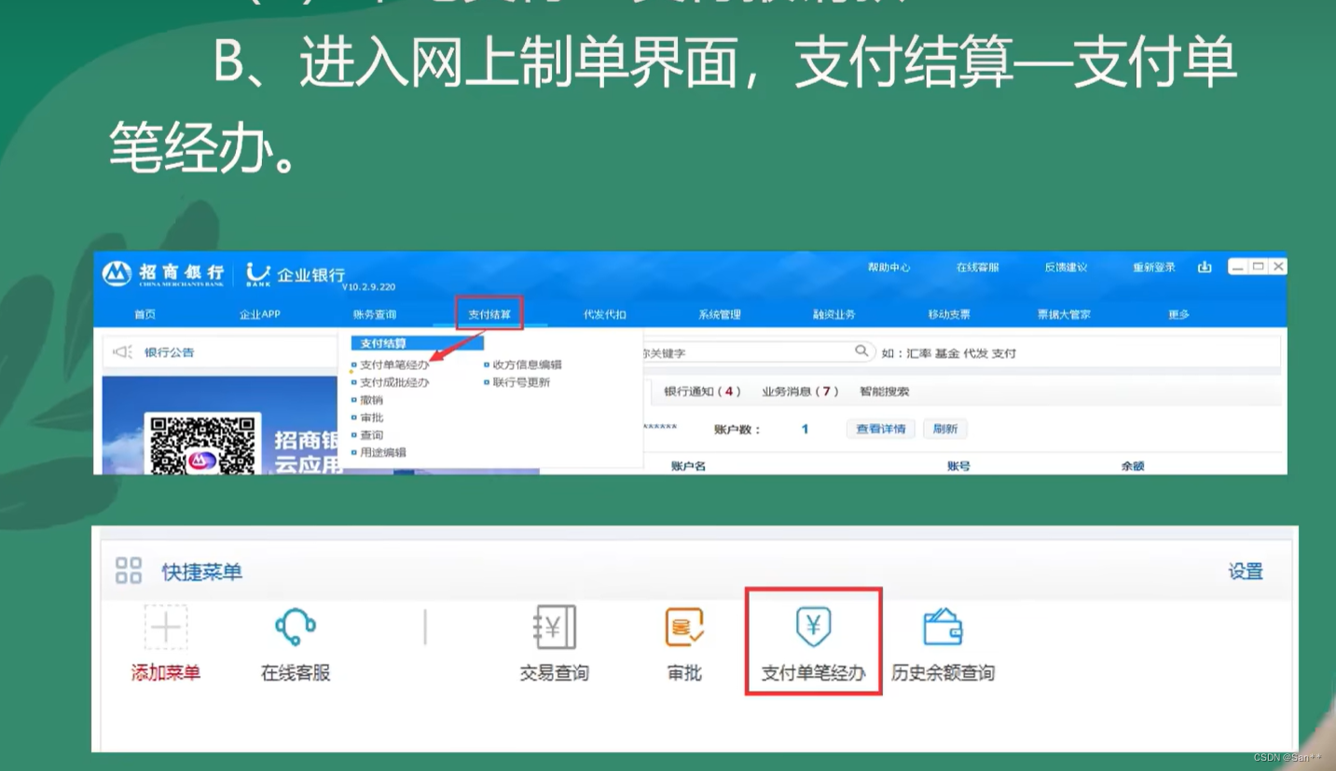Click the 账户名 column header

pyautogui.click(x=688, y=466)
